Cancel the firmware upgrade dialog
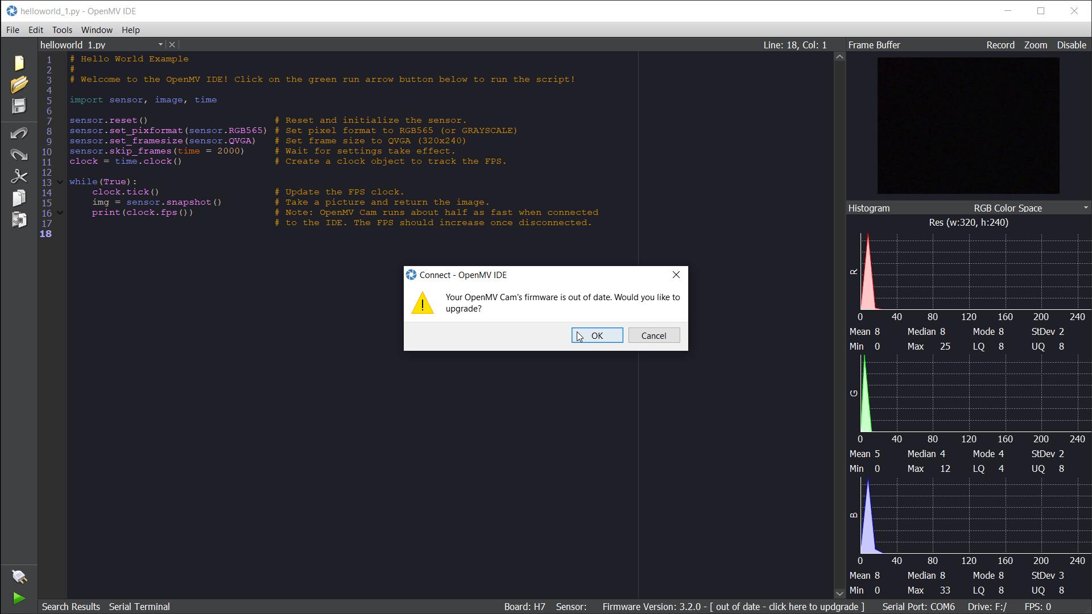Screen dimensions: 1092x614 [653, 335]
